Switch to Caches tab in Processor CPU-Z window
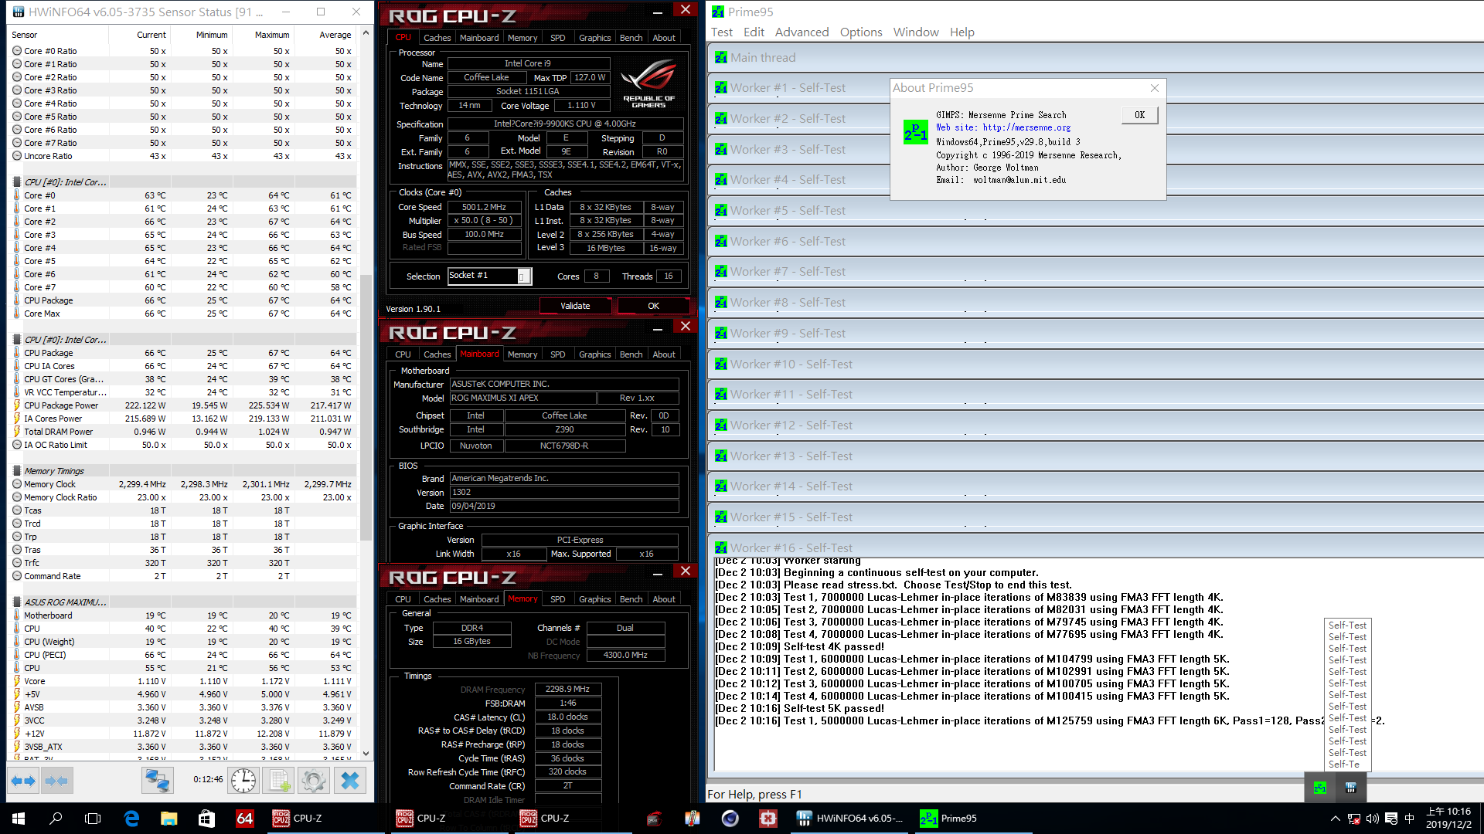This screenshot has height=834, width=1484. [x=437, y=38]
